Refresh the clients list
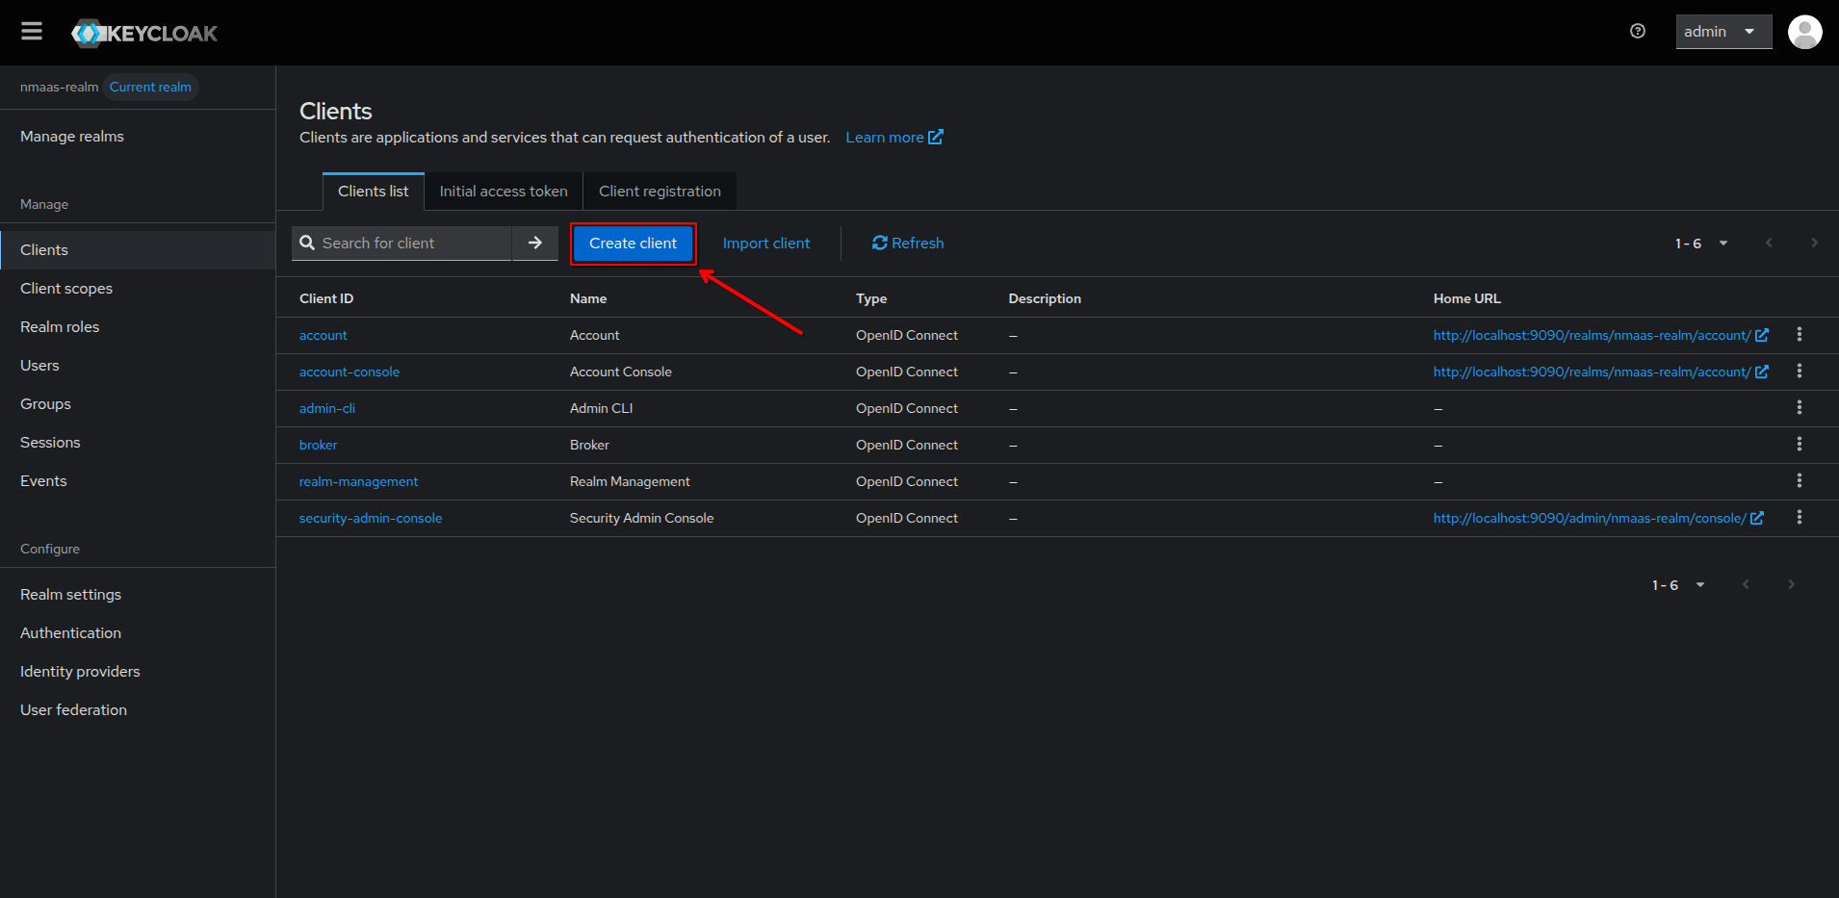The height and width of the screenshot is (898, 1839). click(908, 244)
